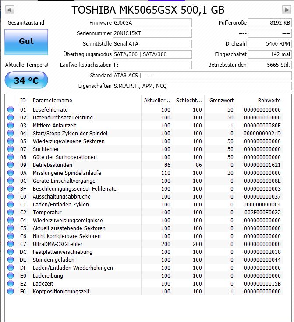Click the Puffergröße field 8192 KB

(x=269, y=23)
